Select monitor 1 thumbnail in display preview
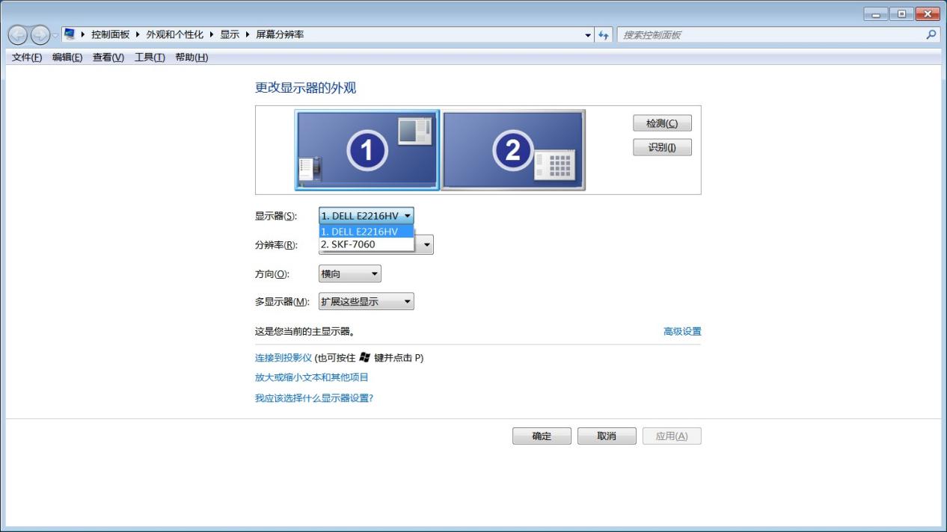Viewport: 947px width, 532px height. pyautogui.click(x=367, y=150)
